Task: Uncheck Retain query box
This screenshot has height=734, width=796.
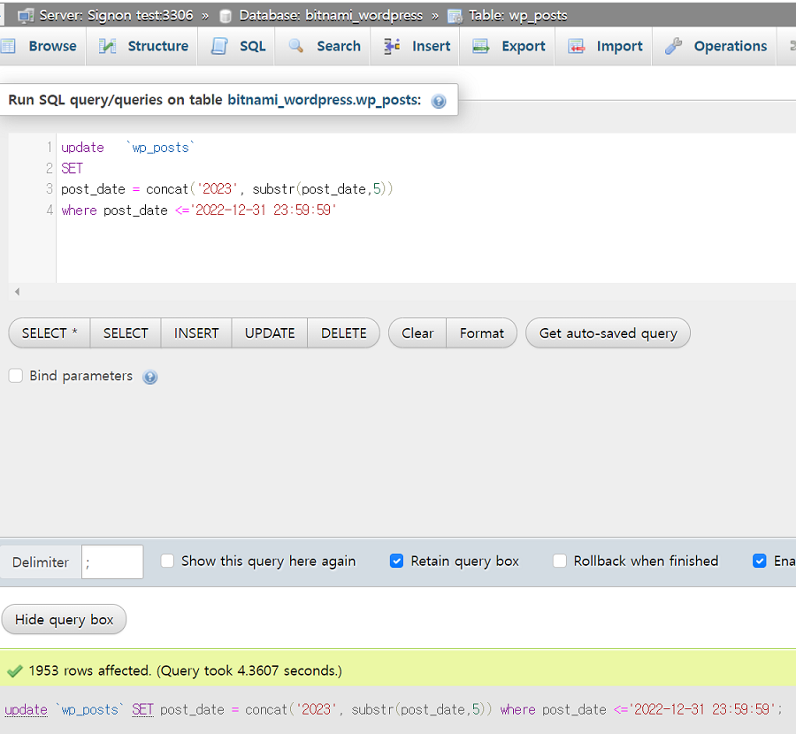Action: 397,561
